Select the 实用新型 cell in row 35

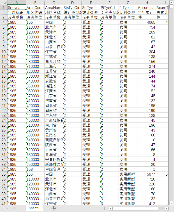pos(128,174)
